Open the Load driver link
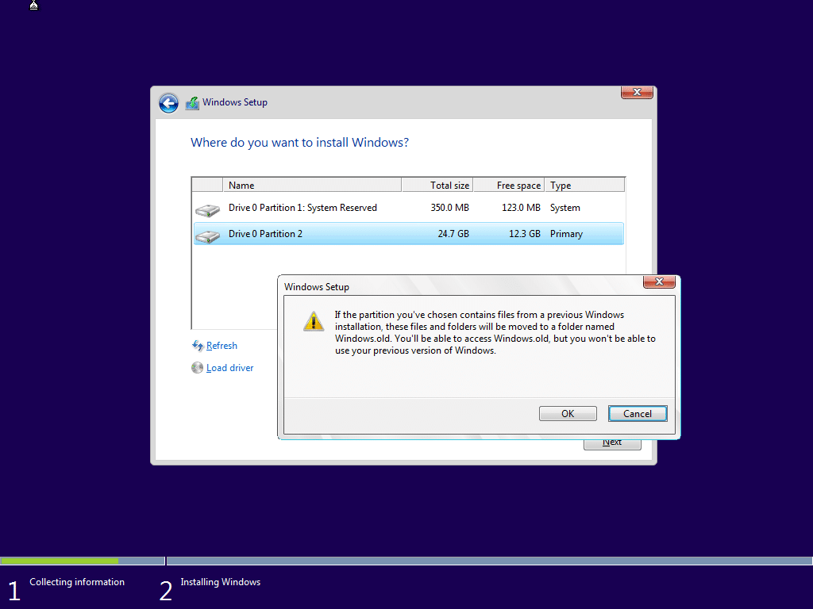Image resolution: width=813 pixels, height=609 pixels. pos(229,368)
